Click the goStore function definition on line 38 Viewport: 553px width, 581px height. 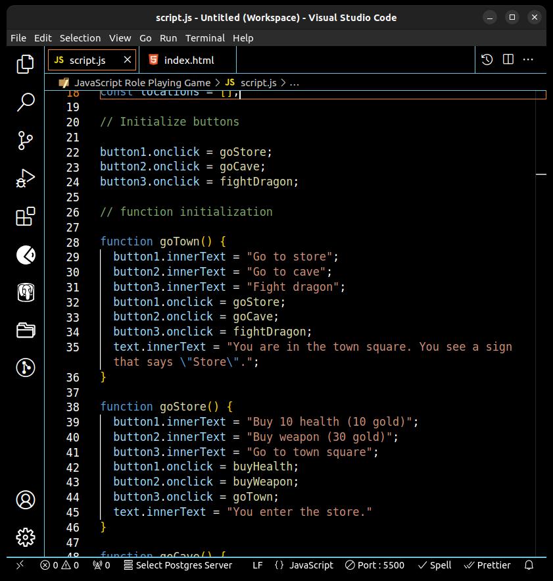click(183, 407)
